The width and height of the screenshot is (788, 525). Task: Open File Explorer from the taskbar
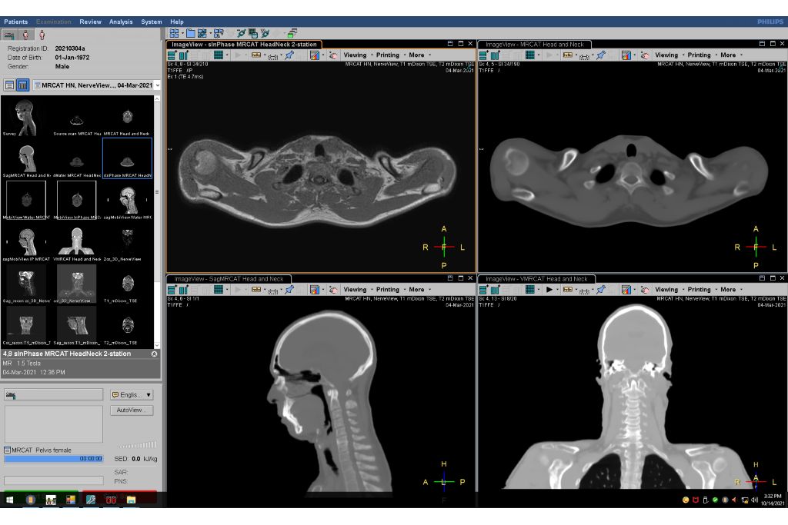(131, 500)
